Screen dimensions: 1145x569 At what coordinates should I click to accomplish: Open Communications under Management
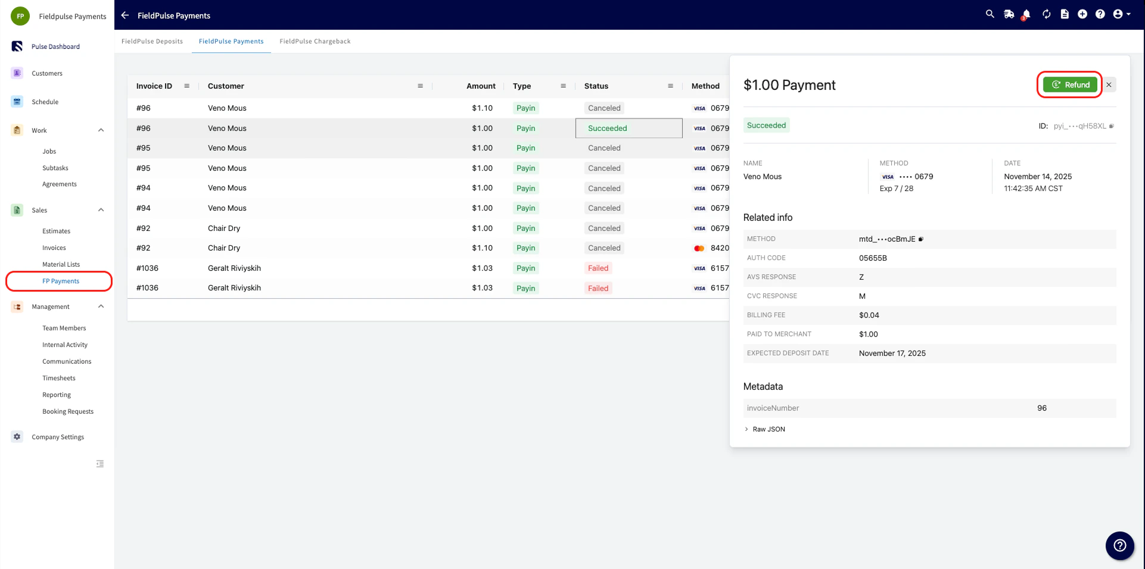pos(67,361)
